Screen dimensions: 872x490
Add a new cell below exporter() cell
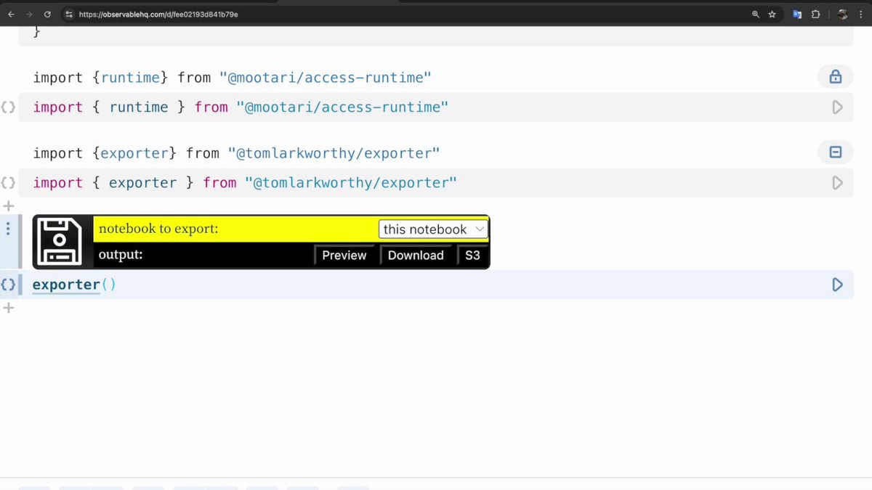[x=9, y=308]
